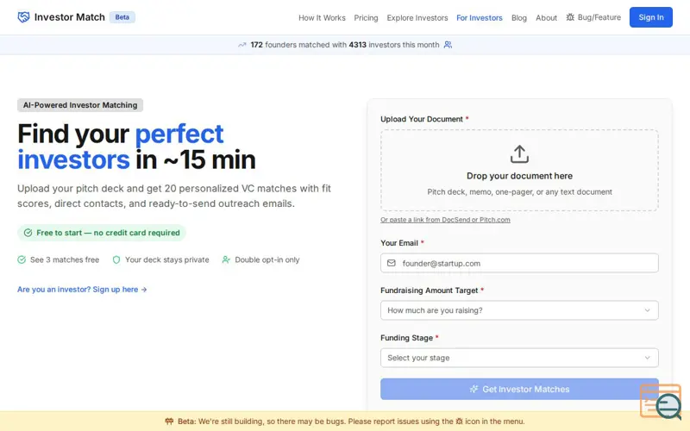Click the Bug/Feature menu label

599,17
